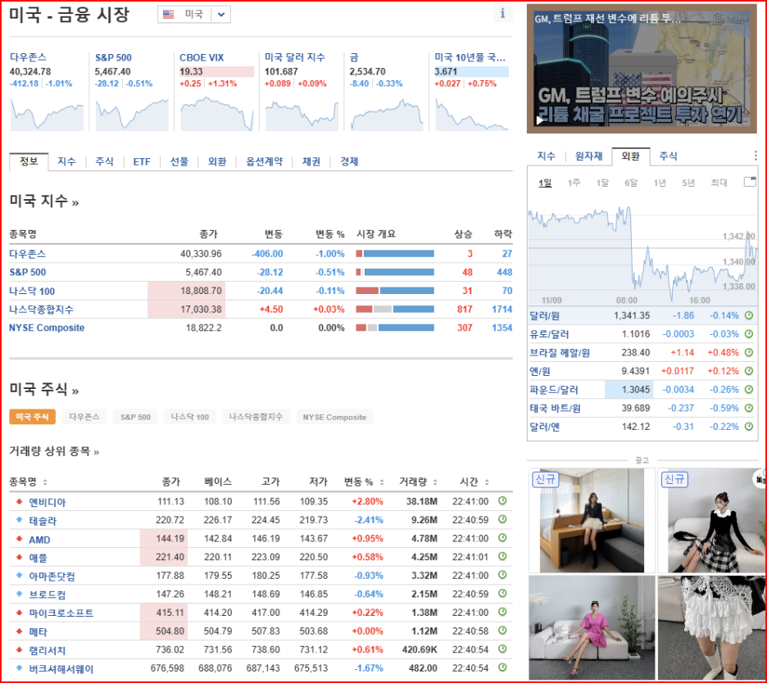The width and height of the screenshot is (767, 683).
Task: Open the CBOE VIX summary link
Action: (202, 57)
